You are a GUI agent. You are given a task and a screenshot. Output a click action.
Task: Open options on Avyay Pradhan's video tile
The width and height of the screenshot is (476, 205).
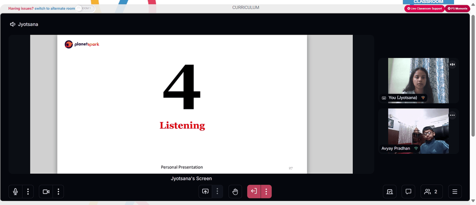452,115
